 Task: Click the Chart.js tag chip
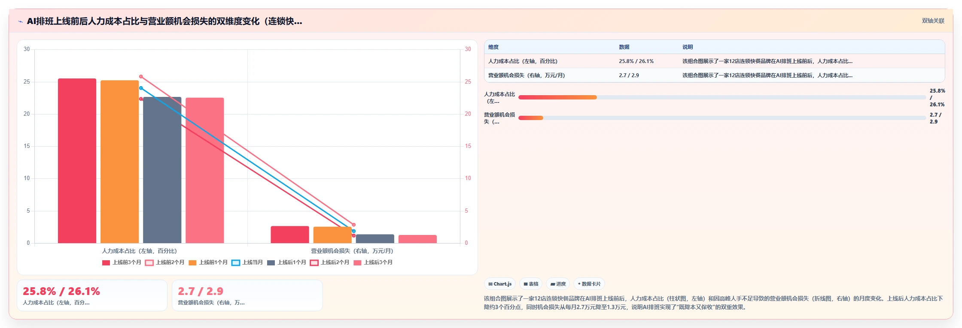coord(500,284)
